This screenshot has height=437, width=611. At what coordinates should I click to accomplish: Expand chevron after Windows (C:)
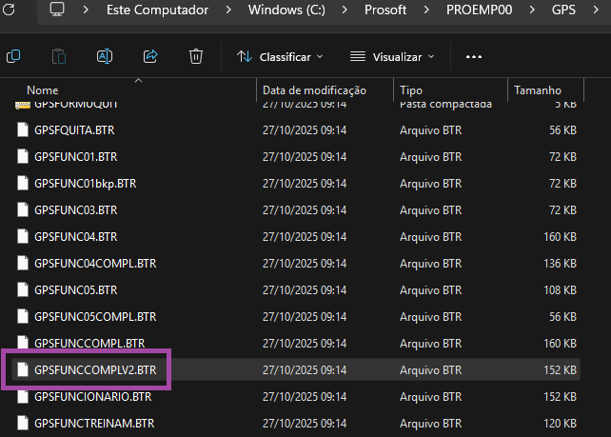(345, 10)
